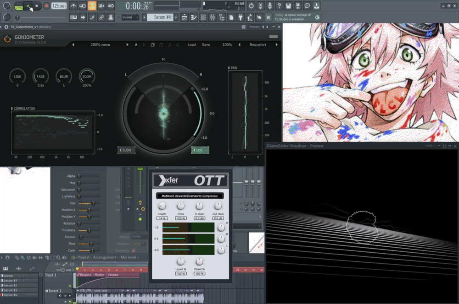
Task: Click the BLUR knob
Action: click(64, 76)
